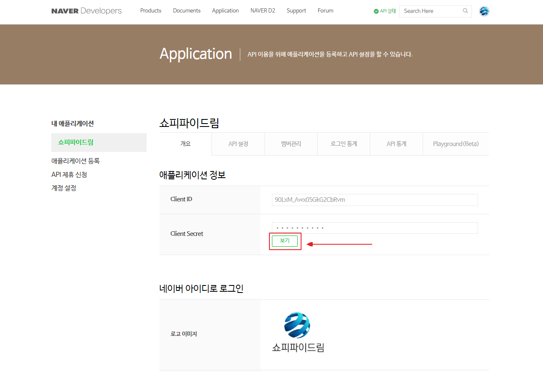Open the NAVER D2 menu

263,11
